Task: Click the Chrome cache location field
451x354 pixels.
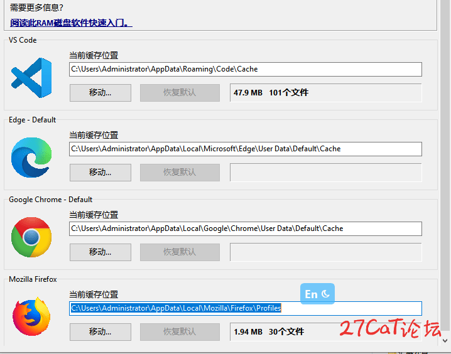Action: pos(246,228)
